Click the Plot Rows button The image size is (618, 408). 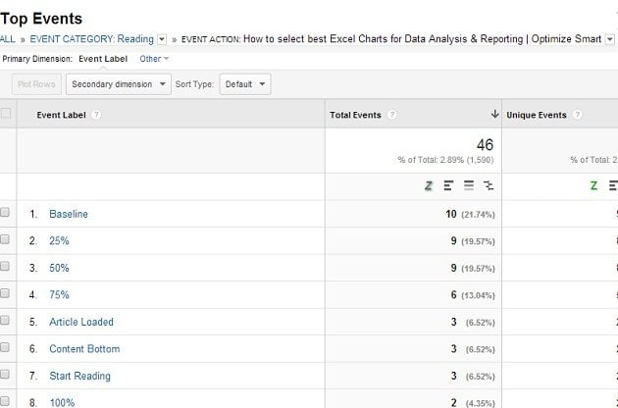point(36,84)
